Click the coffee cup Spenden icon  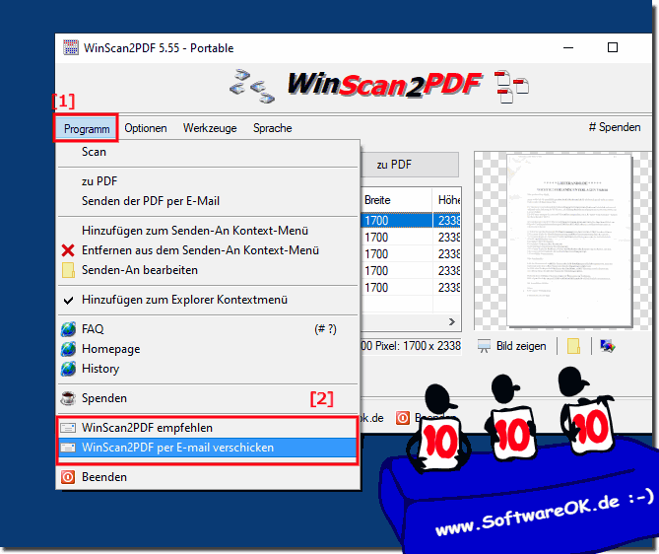click(x=68, y=398)
